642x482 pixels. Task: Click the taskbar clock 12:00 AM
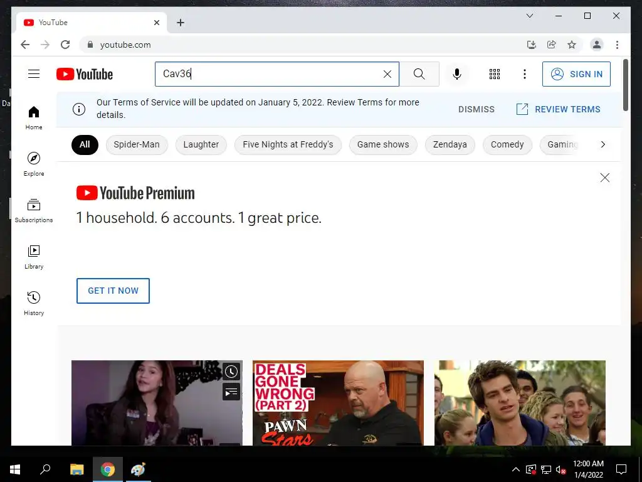(588, 469)
